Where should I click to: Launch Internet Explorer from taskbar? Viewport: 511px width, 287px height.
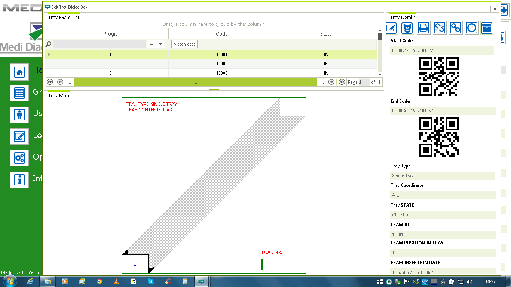(x=30, y=281)
